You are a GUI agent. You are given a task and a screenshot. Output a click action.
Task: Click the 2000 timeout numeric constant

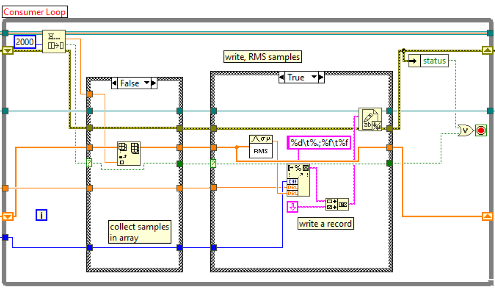(x=25, y=42)
